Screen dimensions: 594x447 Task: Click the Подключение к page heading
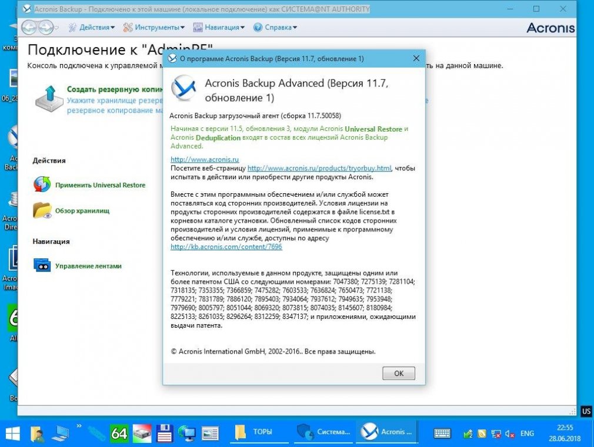[x=120, y=49]
